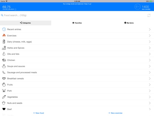Screen dimensions: 154x116
Task: Switch to the Favorites tab
Action: pyautogui.click(x=77, y=23)
